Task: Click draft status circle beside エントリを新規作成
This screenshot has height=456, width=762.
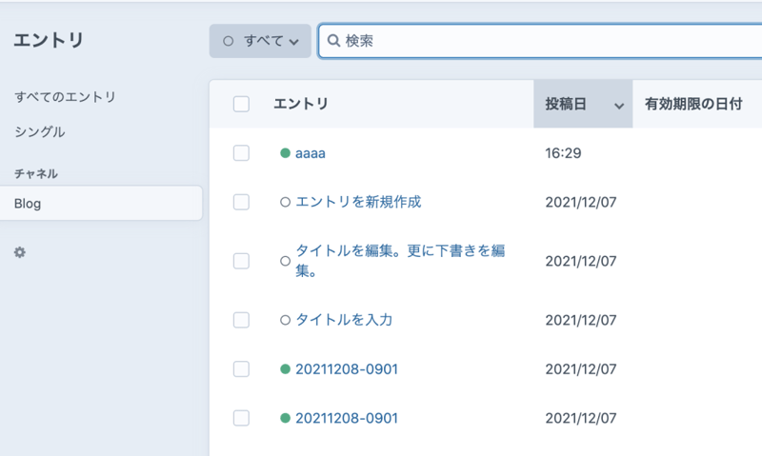Action: (x=285, y=202)
